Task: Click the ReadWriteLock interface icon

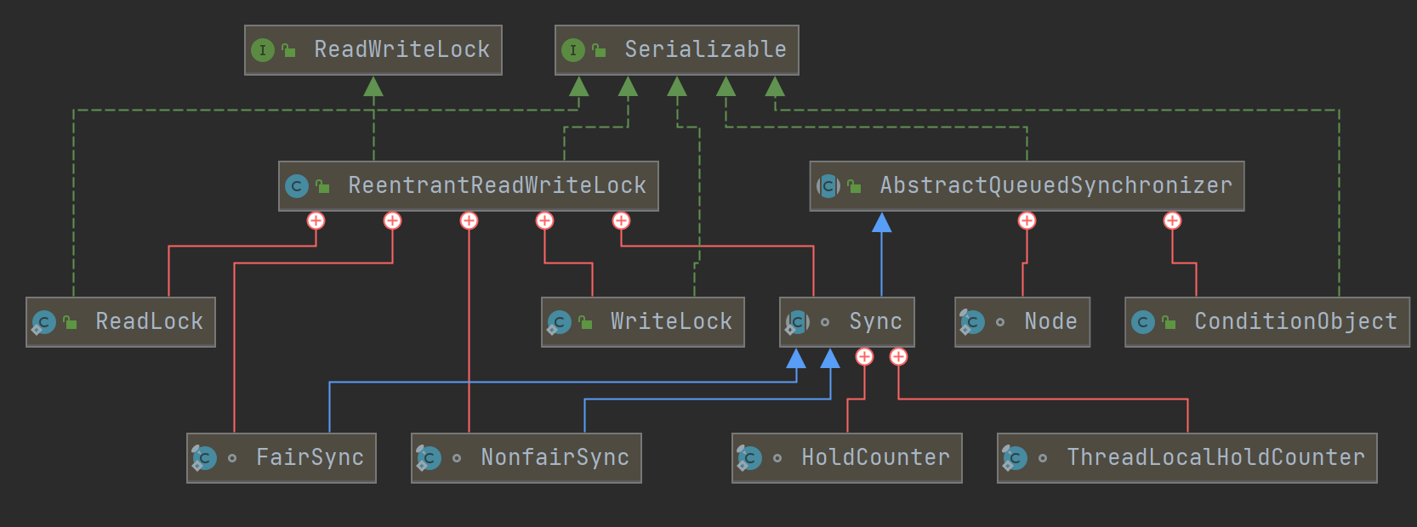Action: [x=263, y=50]
